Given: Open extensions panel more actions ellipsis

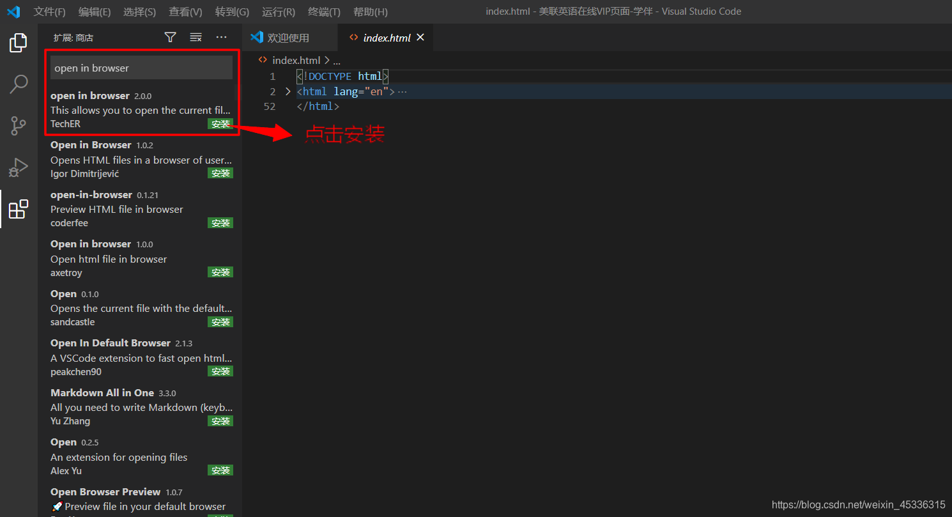Looking at the screenshot, I should tap(221, 38).
